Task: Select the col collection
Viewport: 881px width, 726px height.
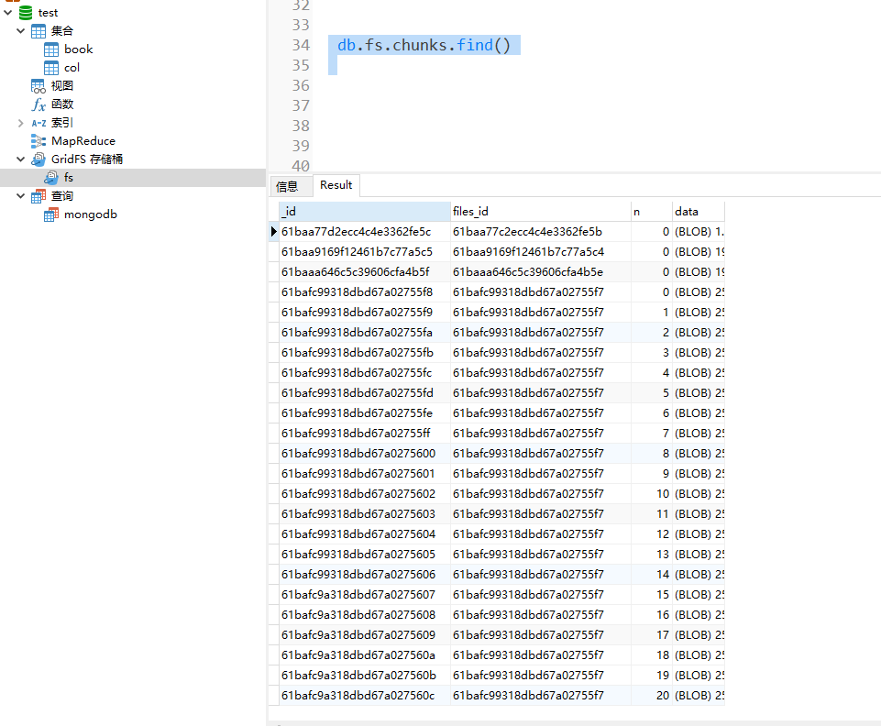Action: coord(72,68)
